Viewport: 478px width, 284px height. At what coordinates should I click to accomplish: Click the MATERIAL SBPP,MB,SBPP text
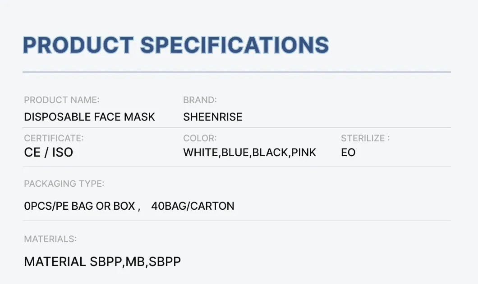tap(102, 261)
